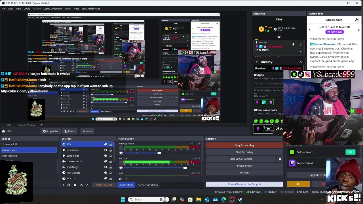Hide the bando logo source
This screenshot has height=204, width=363.
point(105,156)
